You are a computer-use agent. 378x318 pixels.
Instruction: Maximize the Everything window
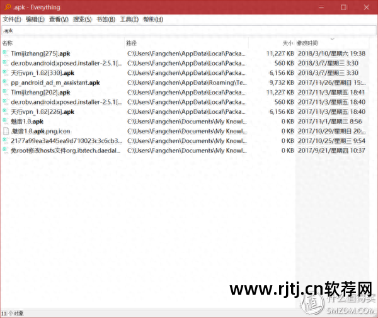[343, 7]
